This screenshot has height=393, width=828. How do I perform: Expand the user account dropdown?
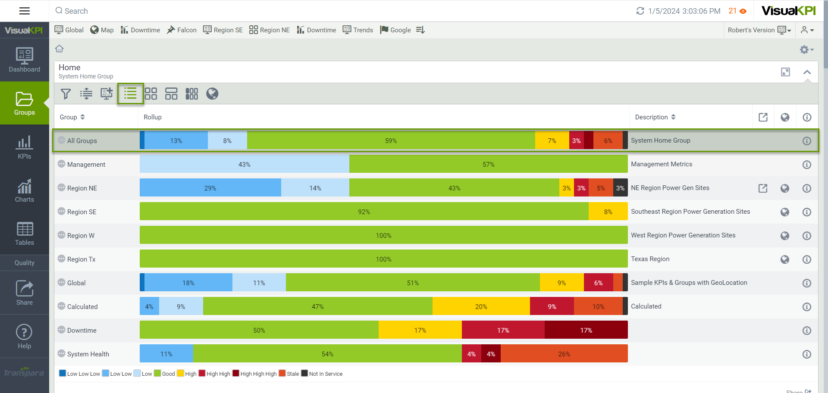pyautogui.click(x=807, y=30)
